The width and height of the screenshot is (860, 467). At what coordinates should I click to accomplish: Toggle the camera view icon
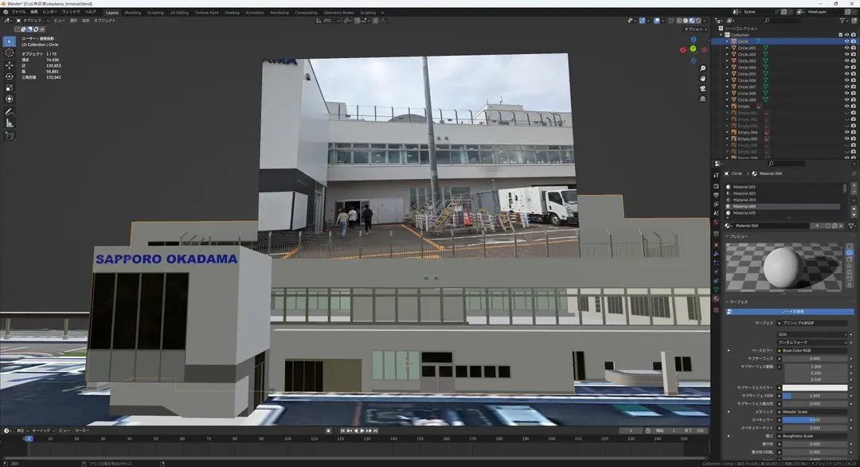point(702,88)
